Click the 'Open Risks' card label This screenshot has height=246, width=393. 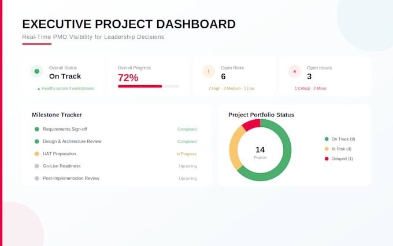(x=232, y=68)
